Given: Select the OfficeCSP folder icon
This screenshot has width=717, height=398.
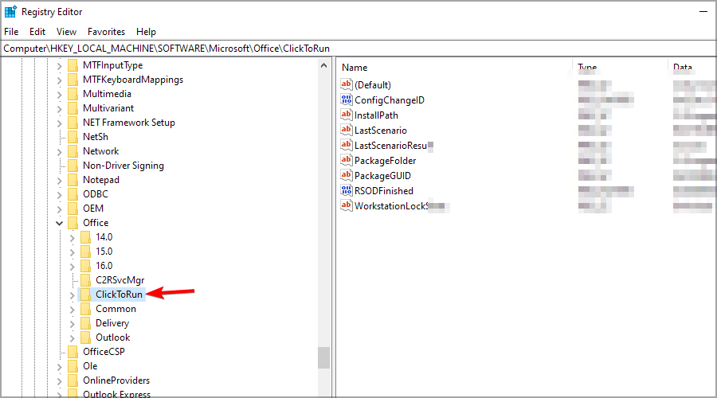Looking at the screenshot, I should [x=72, y=352].
